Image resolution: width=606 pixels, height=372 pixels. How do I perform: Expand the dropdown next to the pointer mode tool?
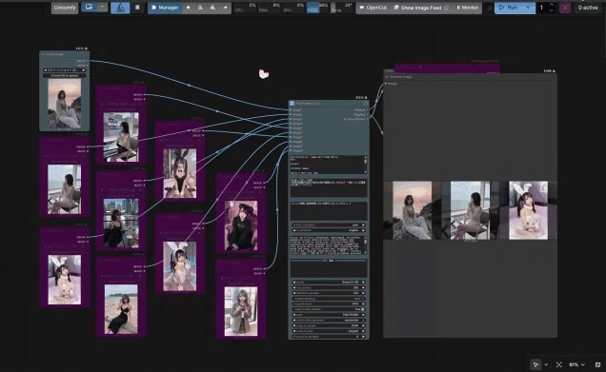546,364
